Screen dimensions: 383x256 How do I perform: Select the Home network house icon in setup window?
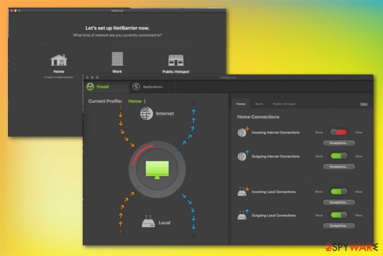click(x=59, y=60)
